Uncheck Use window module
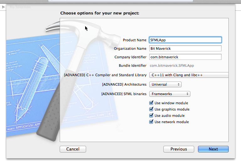 pyautogui.click(x=151, y=103)
